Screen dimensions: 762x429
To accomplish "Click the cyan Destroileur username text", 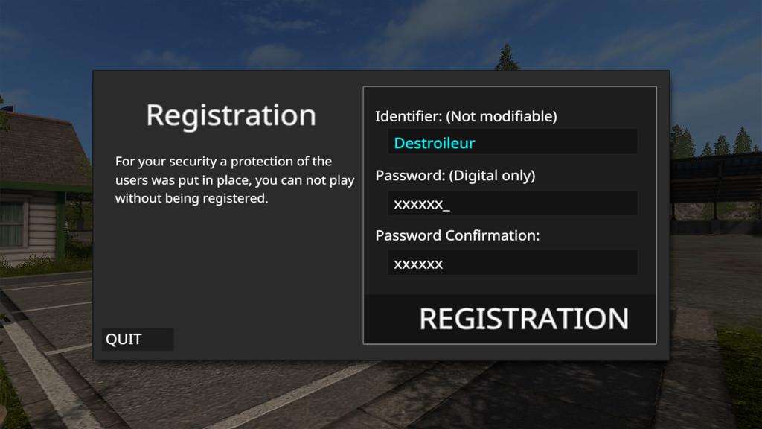I will [434, 143].
